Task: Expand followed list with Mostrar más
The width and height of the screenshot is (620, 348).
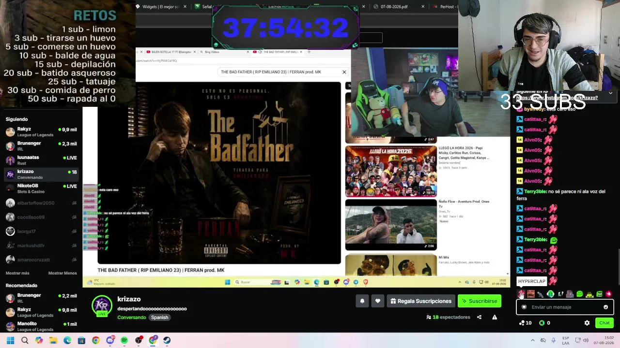Action: click(17, 273)
